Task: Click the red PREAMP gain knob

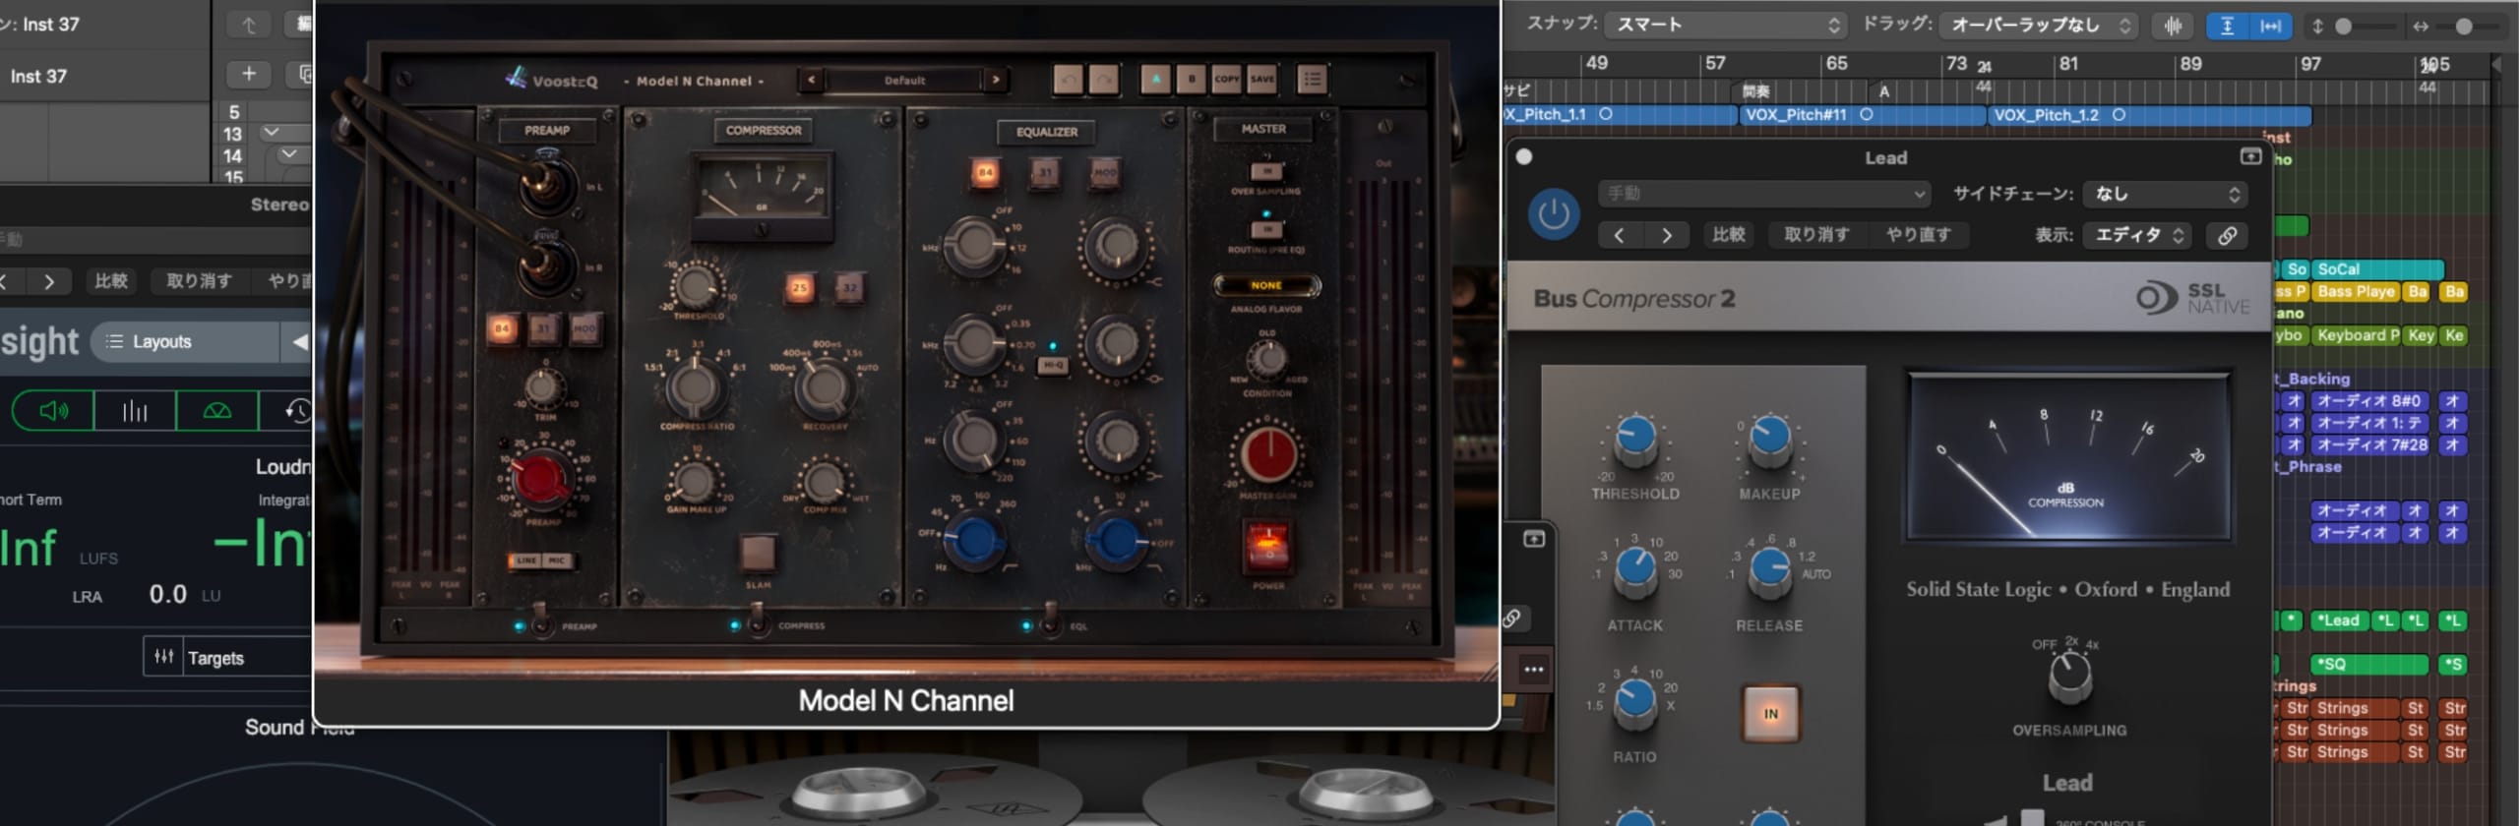Action: click(x=540, y=480)
